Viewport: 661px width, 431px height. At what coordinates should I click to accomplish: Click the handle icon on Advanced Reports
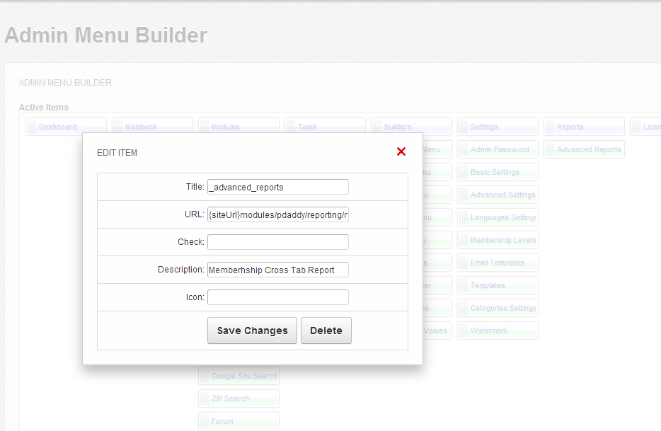pos(550,150)
